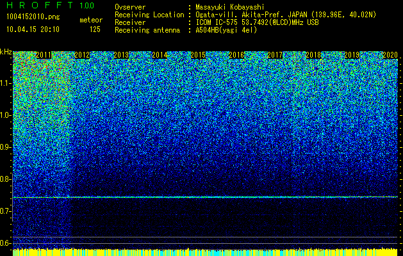Select the filename 1004152010.png
The height and width of the screenshot is (256, 403).
pos(33,17)
